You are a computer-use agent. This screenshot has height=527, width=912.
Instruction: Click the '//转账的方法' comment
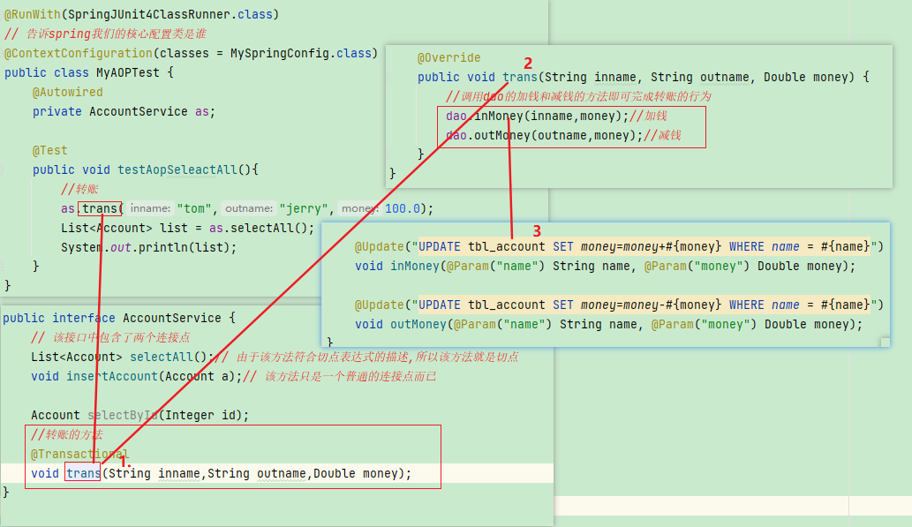67,434
